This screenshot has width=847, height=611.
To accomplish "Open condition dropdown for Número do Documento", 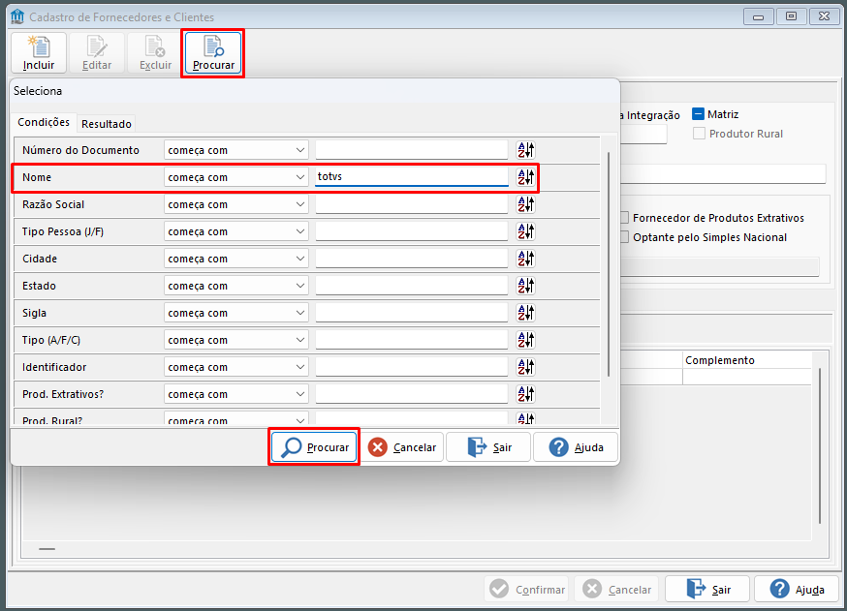I will point(236,150).
